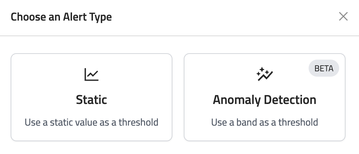
Task: Click the Static line chart icon
Action: 92,75
